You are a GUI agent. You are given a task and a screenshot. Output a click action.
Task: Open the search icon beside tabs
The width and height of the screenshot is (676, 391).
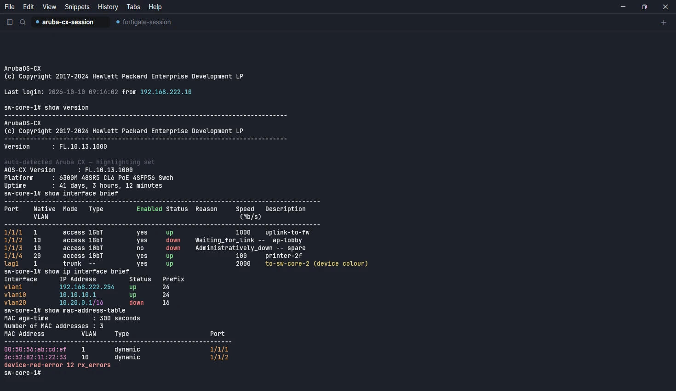[x=23, y=22]
